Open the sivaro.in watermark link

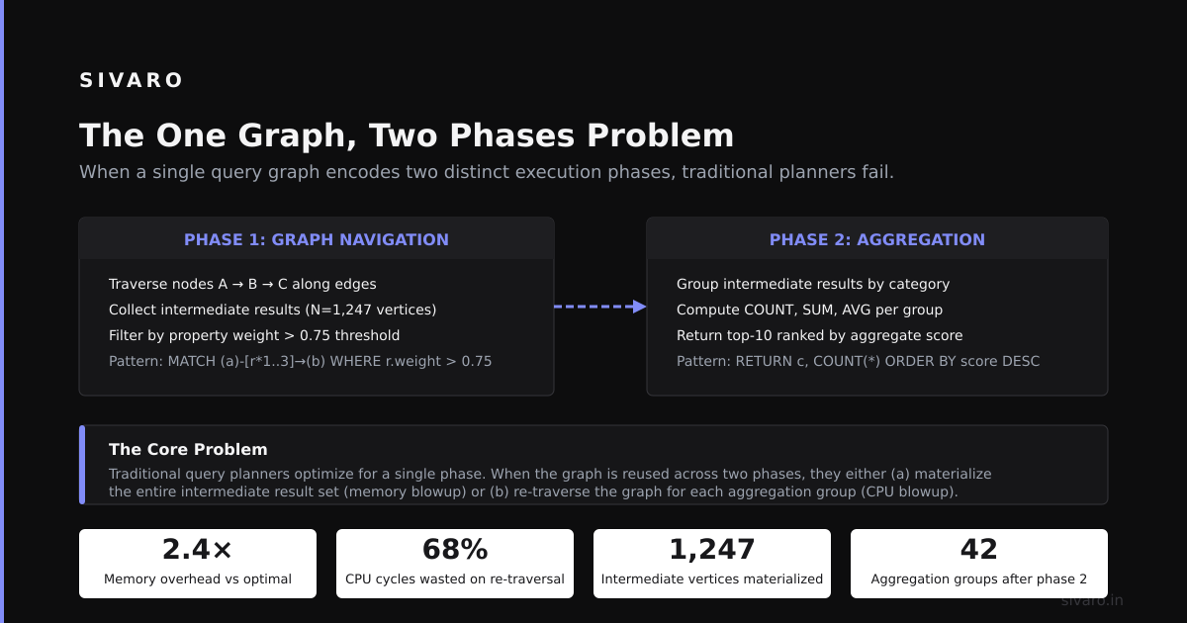point(1092,600)
